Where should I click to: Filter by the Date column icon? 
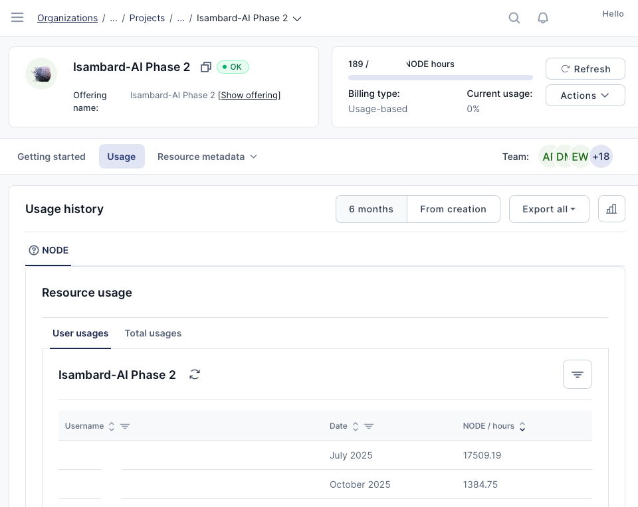click(369, 426)
